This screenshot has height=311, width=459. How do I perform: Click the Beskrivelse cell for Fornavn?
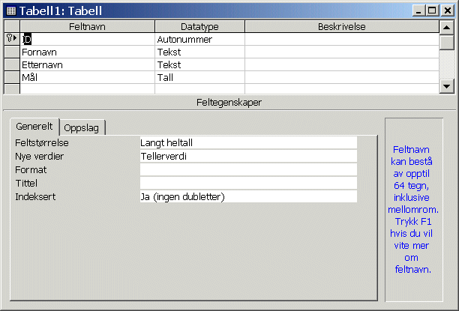(341, 52)
